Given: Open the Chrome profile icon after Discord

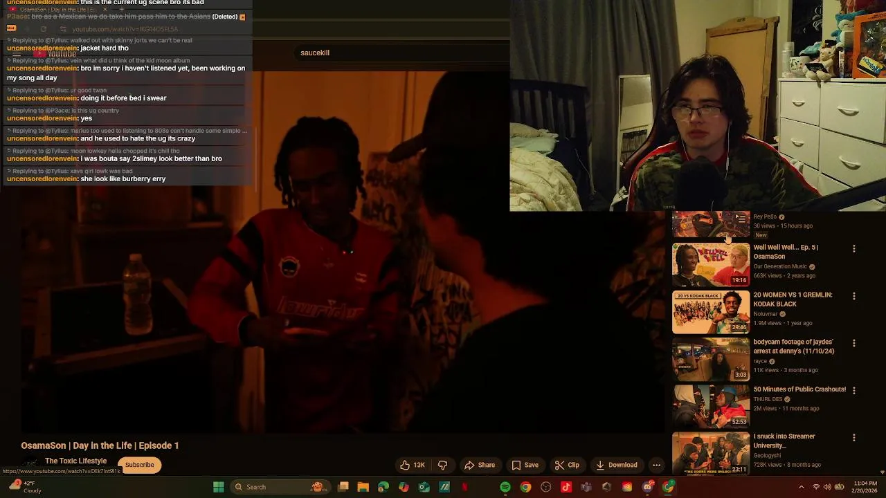Looking at the screenshot, I should (x=668, y=487).
